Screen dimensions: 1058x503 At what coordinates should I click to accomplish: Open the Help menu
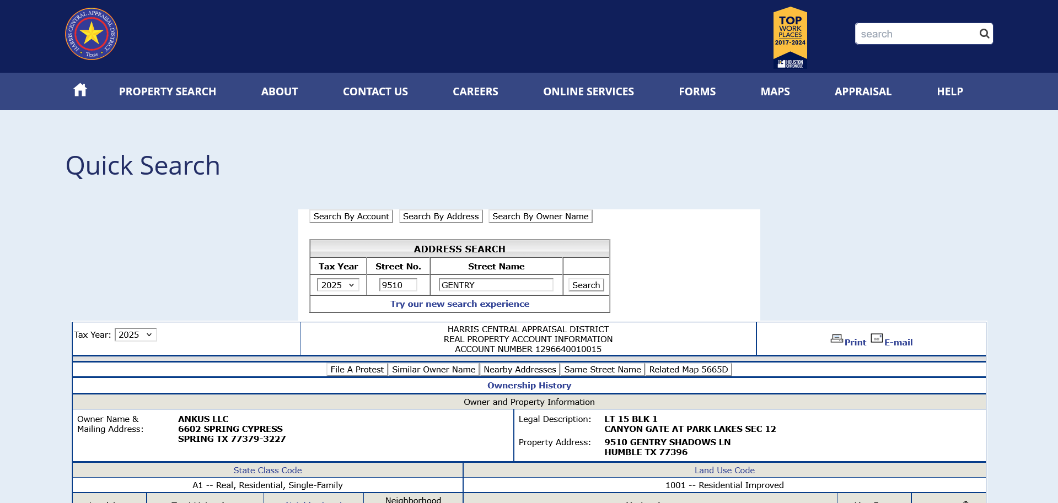click(x=950, y=91)
